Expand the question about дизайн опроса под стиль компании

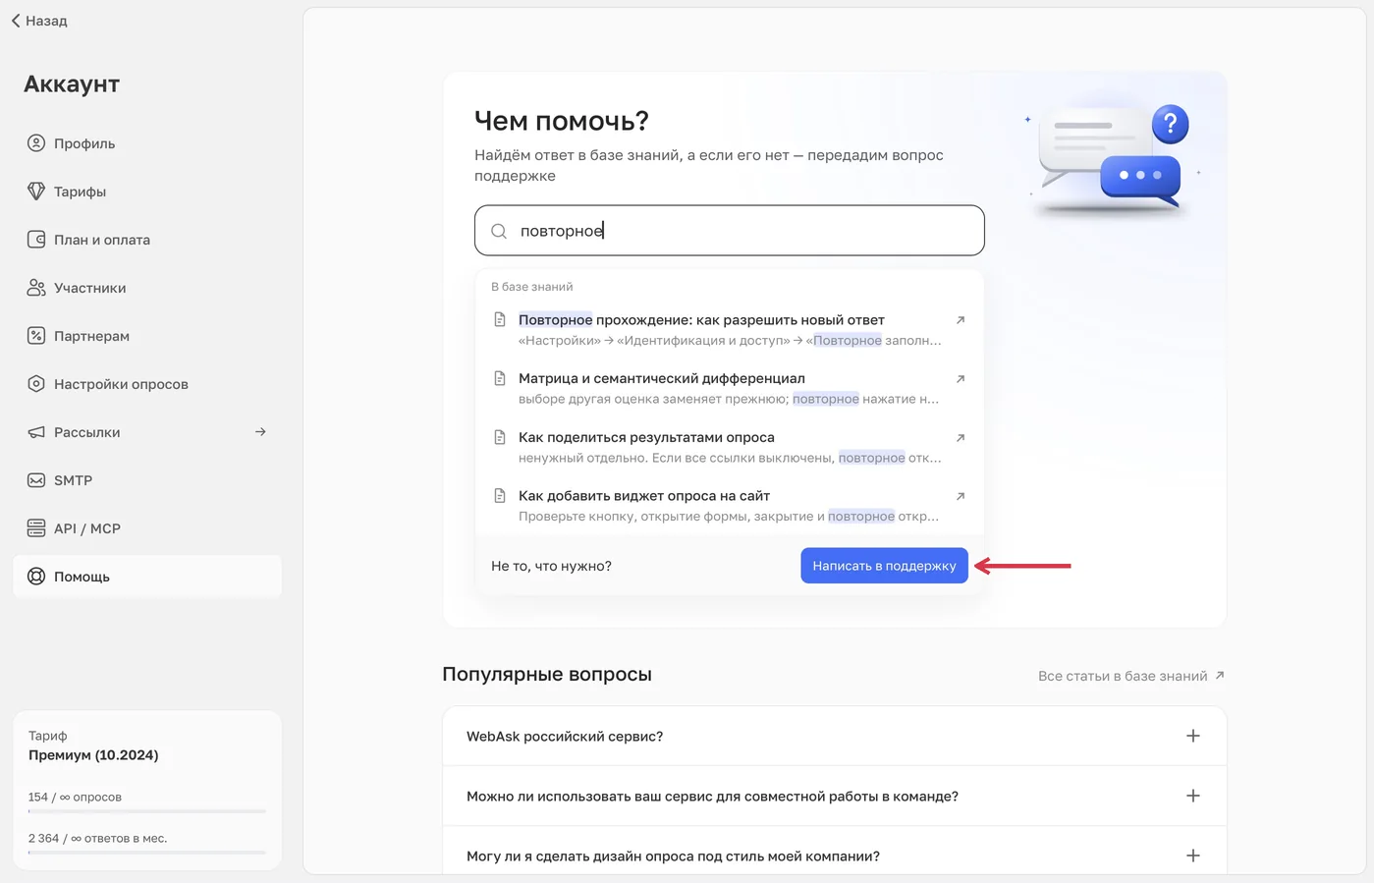tap(1192, 855)
